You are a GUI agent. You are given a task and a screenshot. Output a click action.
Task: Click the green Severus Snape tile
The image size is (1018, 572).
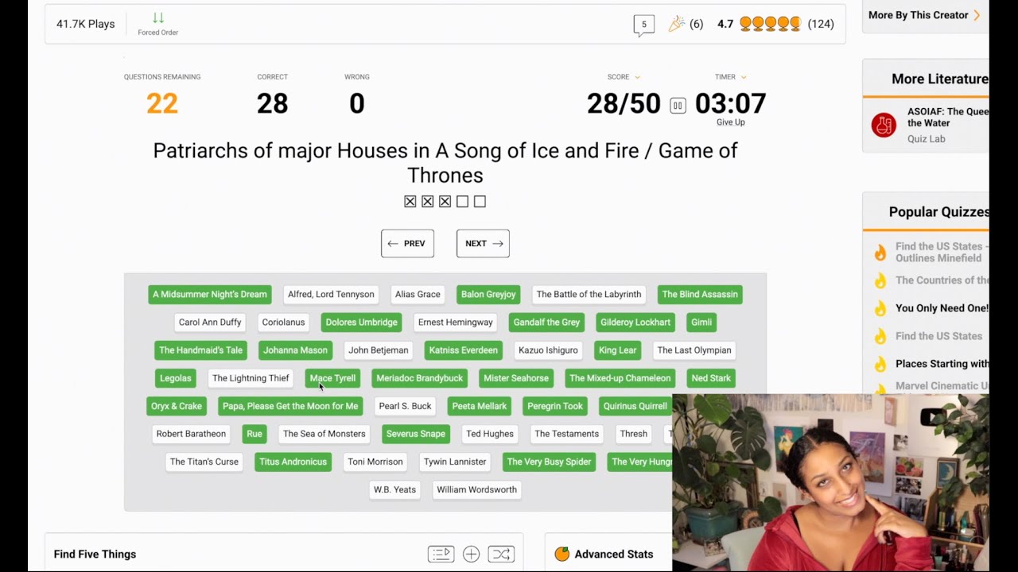coord(416,434)
